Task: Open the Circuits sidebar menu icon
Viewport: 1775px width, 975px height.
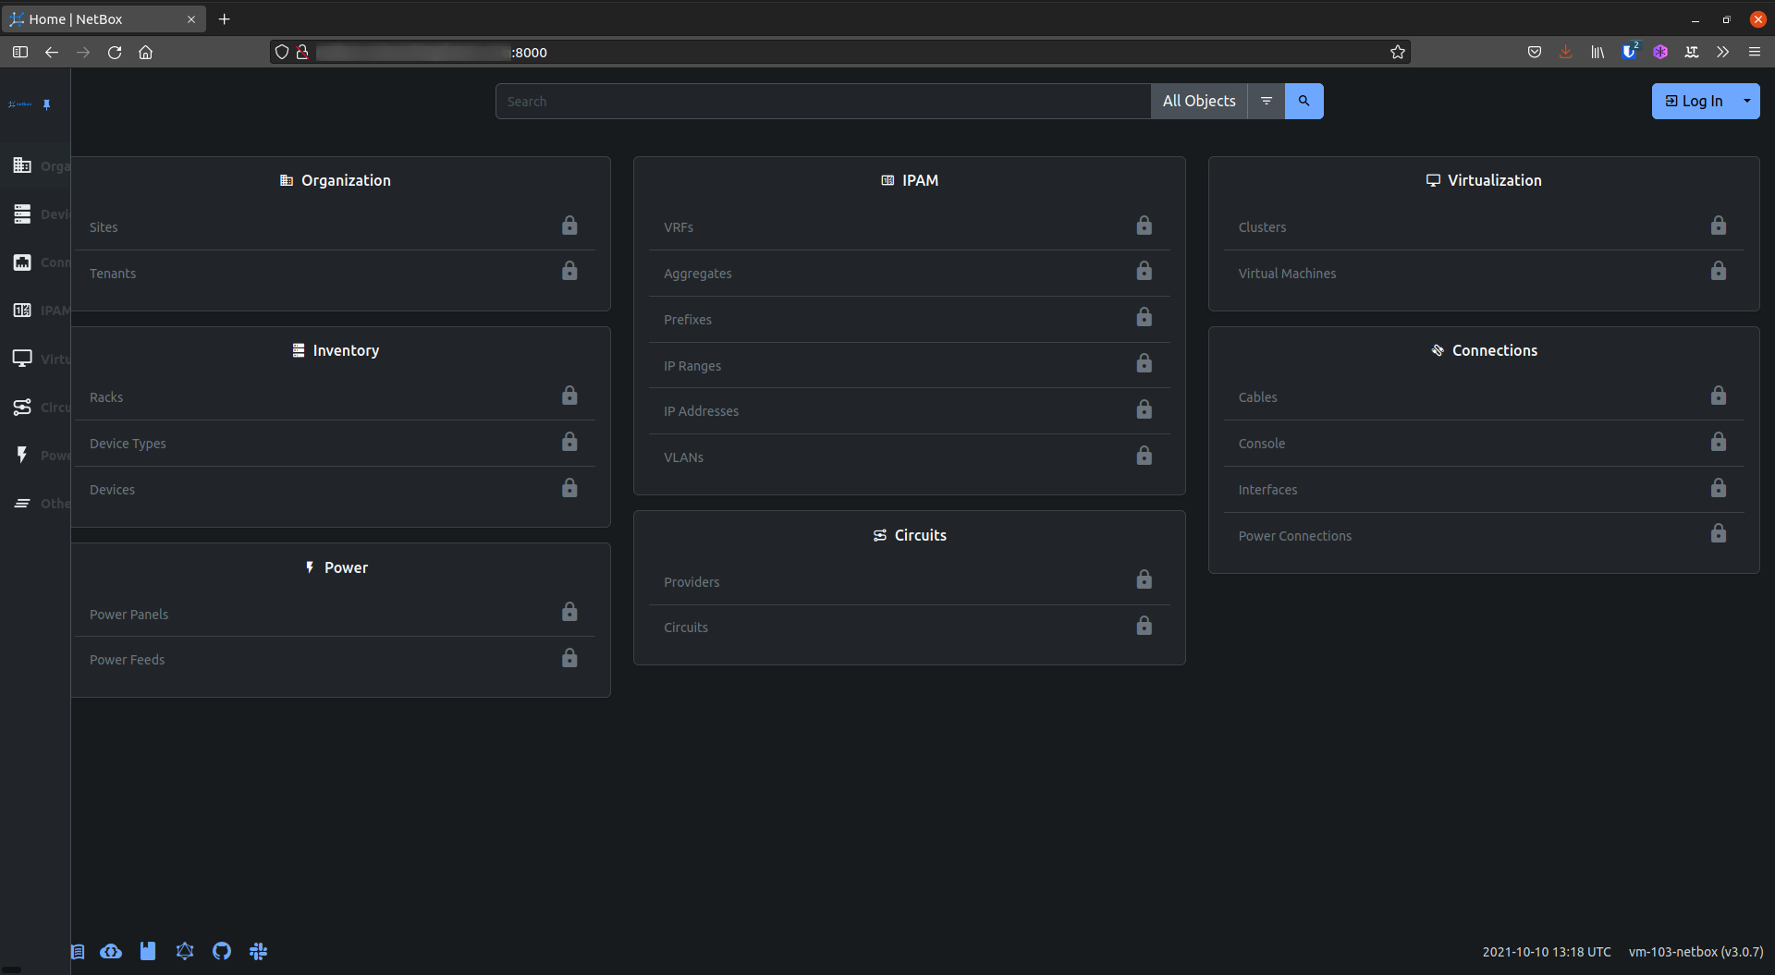Action: 22,407
